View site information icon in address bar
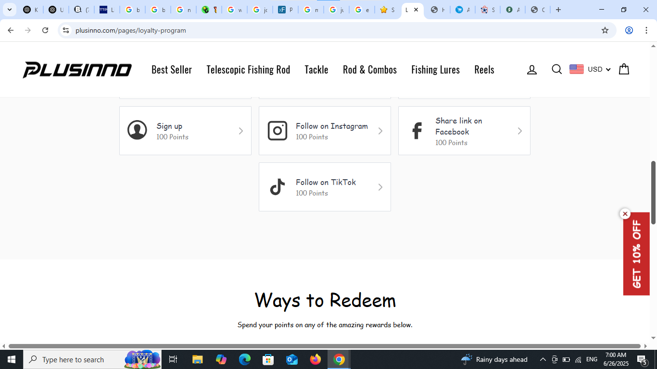The height and width of the screenshot is (369, 657). point(66,30)
